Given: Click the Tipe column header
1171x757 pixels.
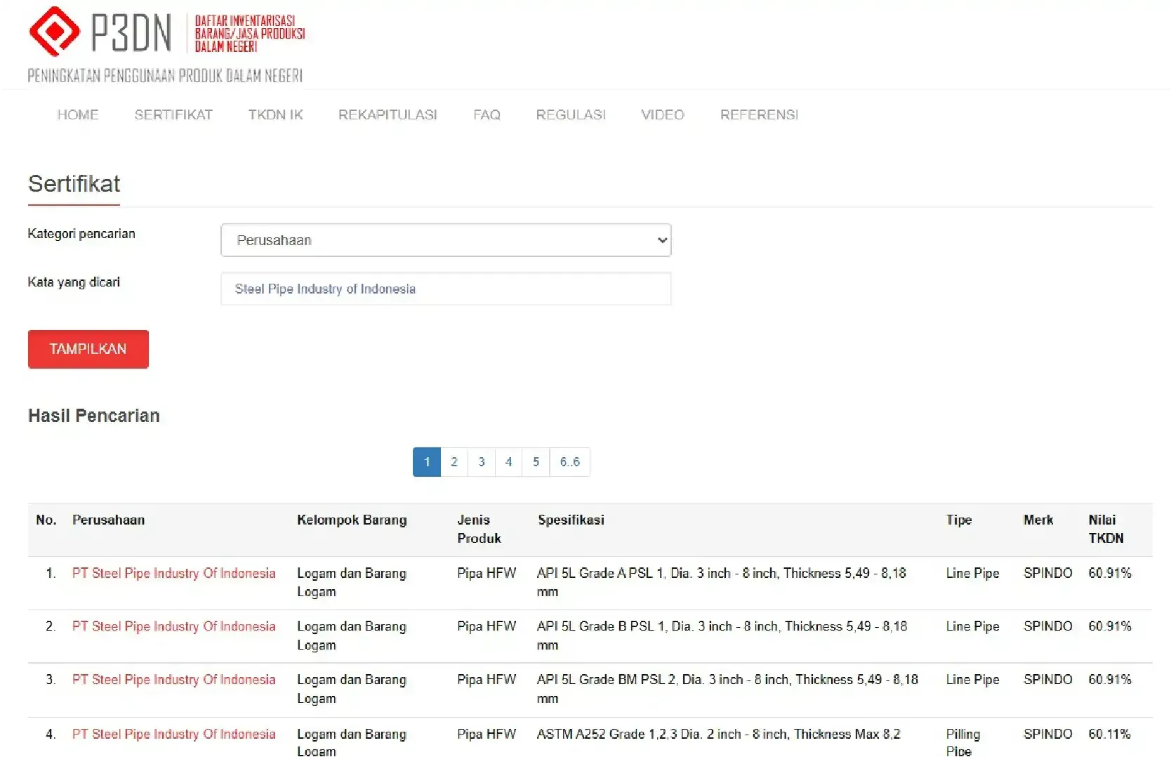Looking at the screenshot, I should pos(959,520).
